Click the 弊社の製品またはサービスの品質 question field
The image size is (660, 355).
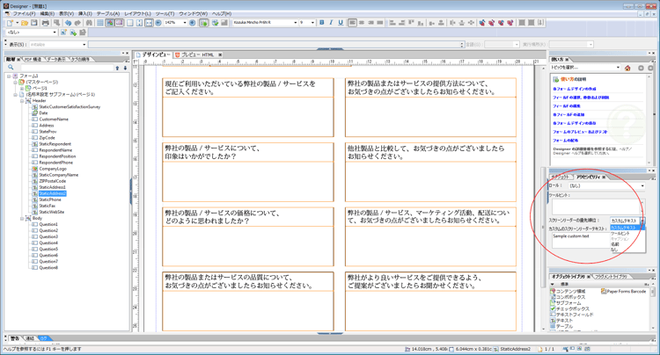pyautogui.click(x=248, y=301)
